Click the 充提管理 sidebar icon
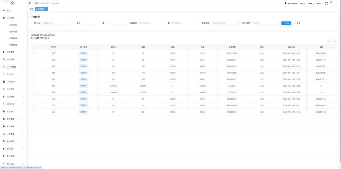Viewport: 341px width, 169px height. click(3, 59)
